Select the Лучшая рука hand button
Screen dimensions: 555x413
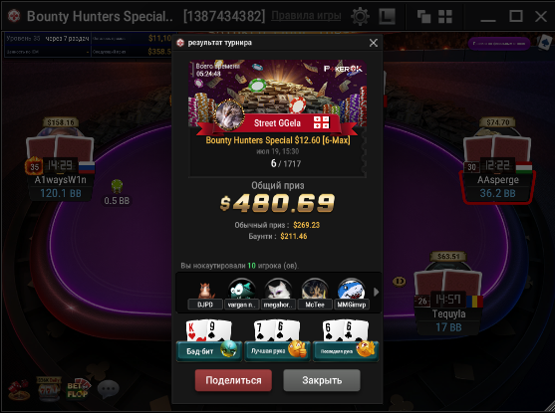(277, 350)
